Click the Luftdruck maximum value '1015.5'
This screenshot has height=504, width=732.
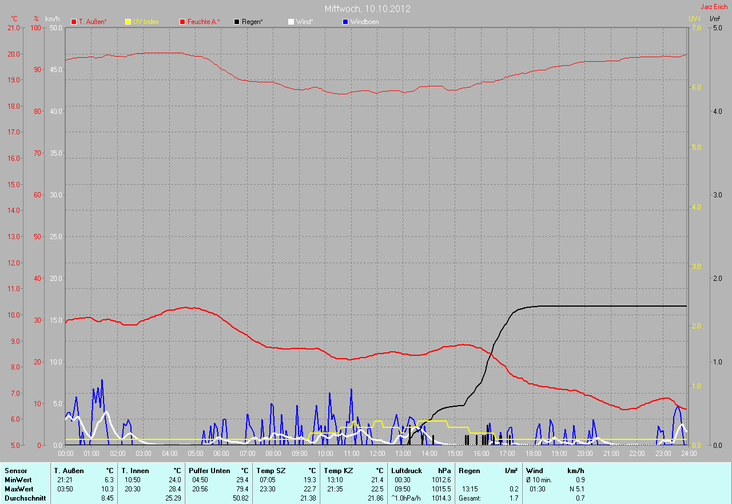click(x=441, y=489)
